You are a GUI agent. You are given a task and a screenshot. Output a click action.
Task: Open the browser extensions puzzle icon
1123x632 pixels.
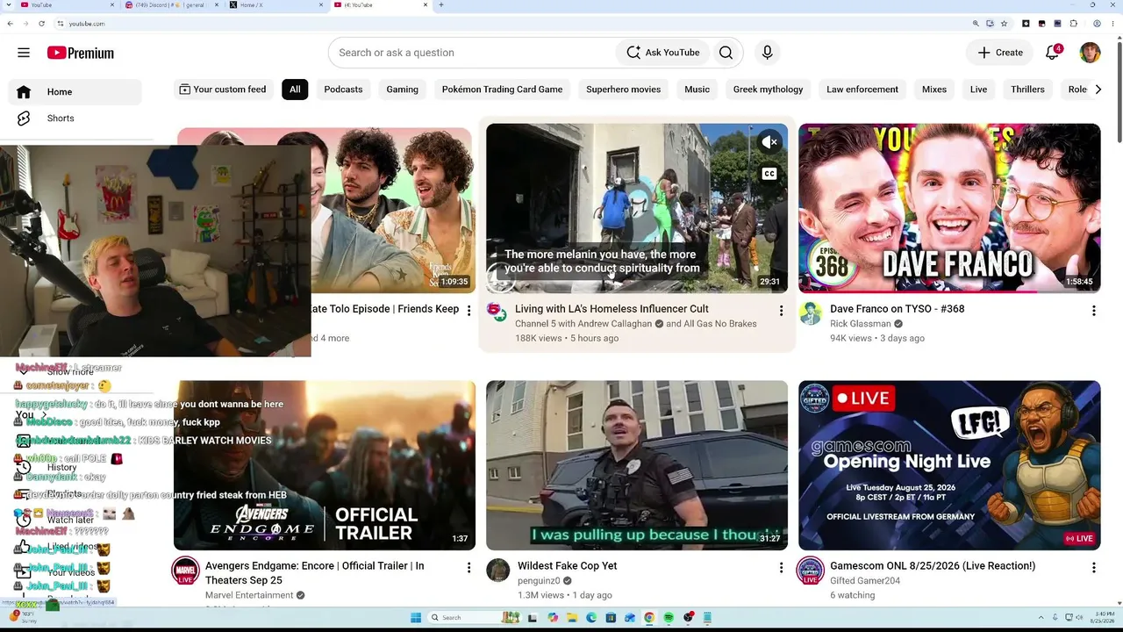click(x=1074, y=24)
